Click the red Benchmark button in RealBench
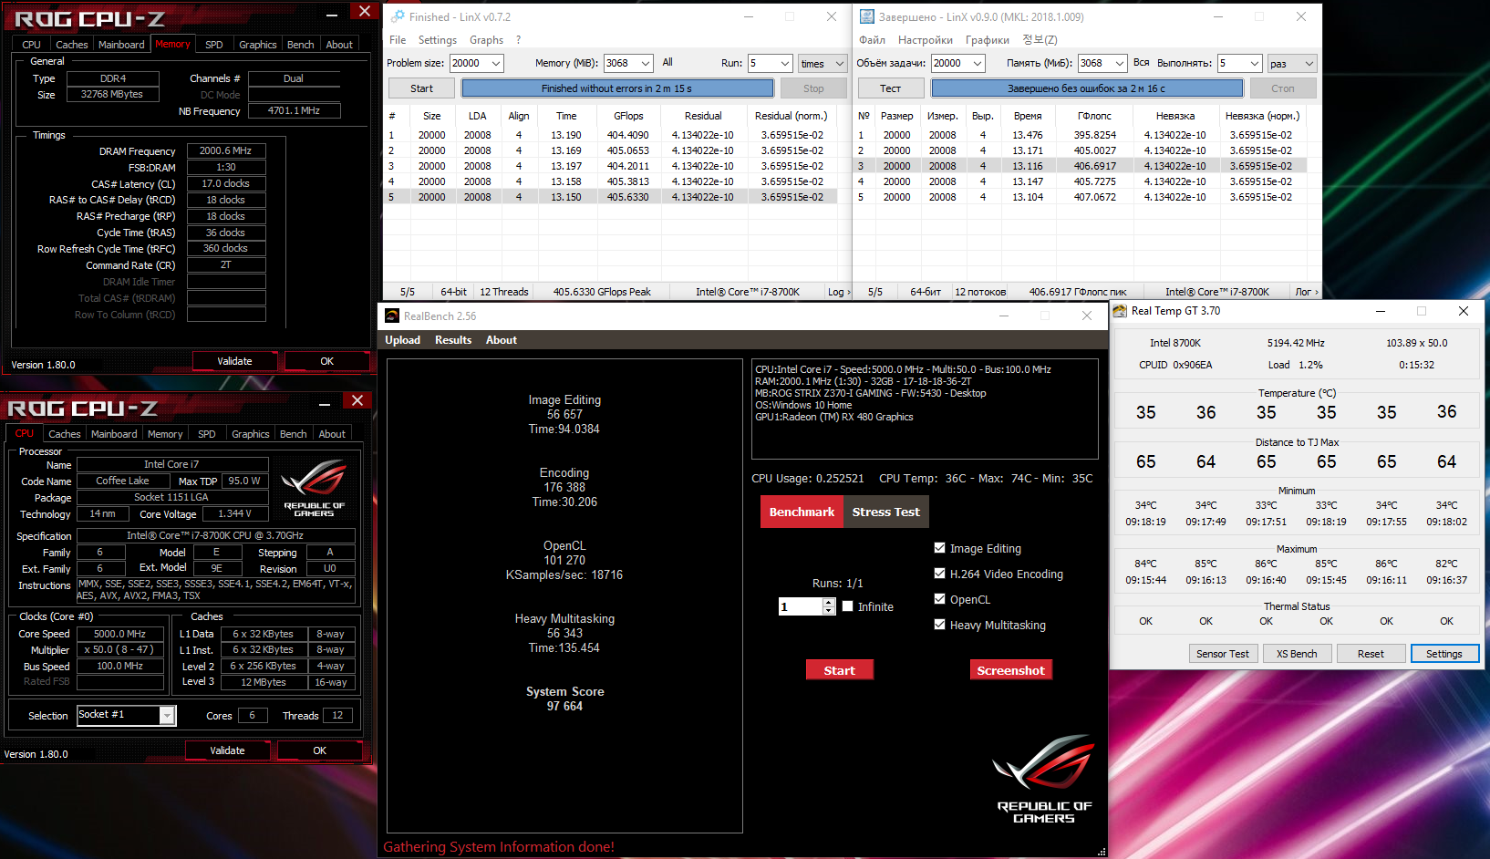The image size is (1490, 859). (x=802, y=512)
